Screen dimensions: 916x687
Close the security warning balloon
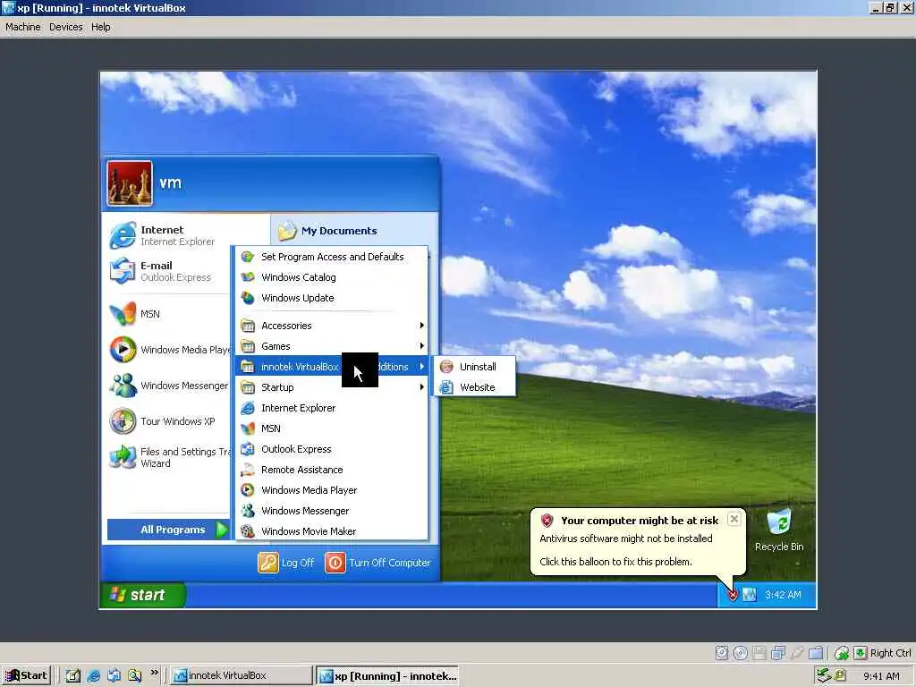734,519
